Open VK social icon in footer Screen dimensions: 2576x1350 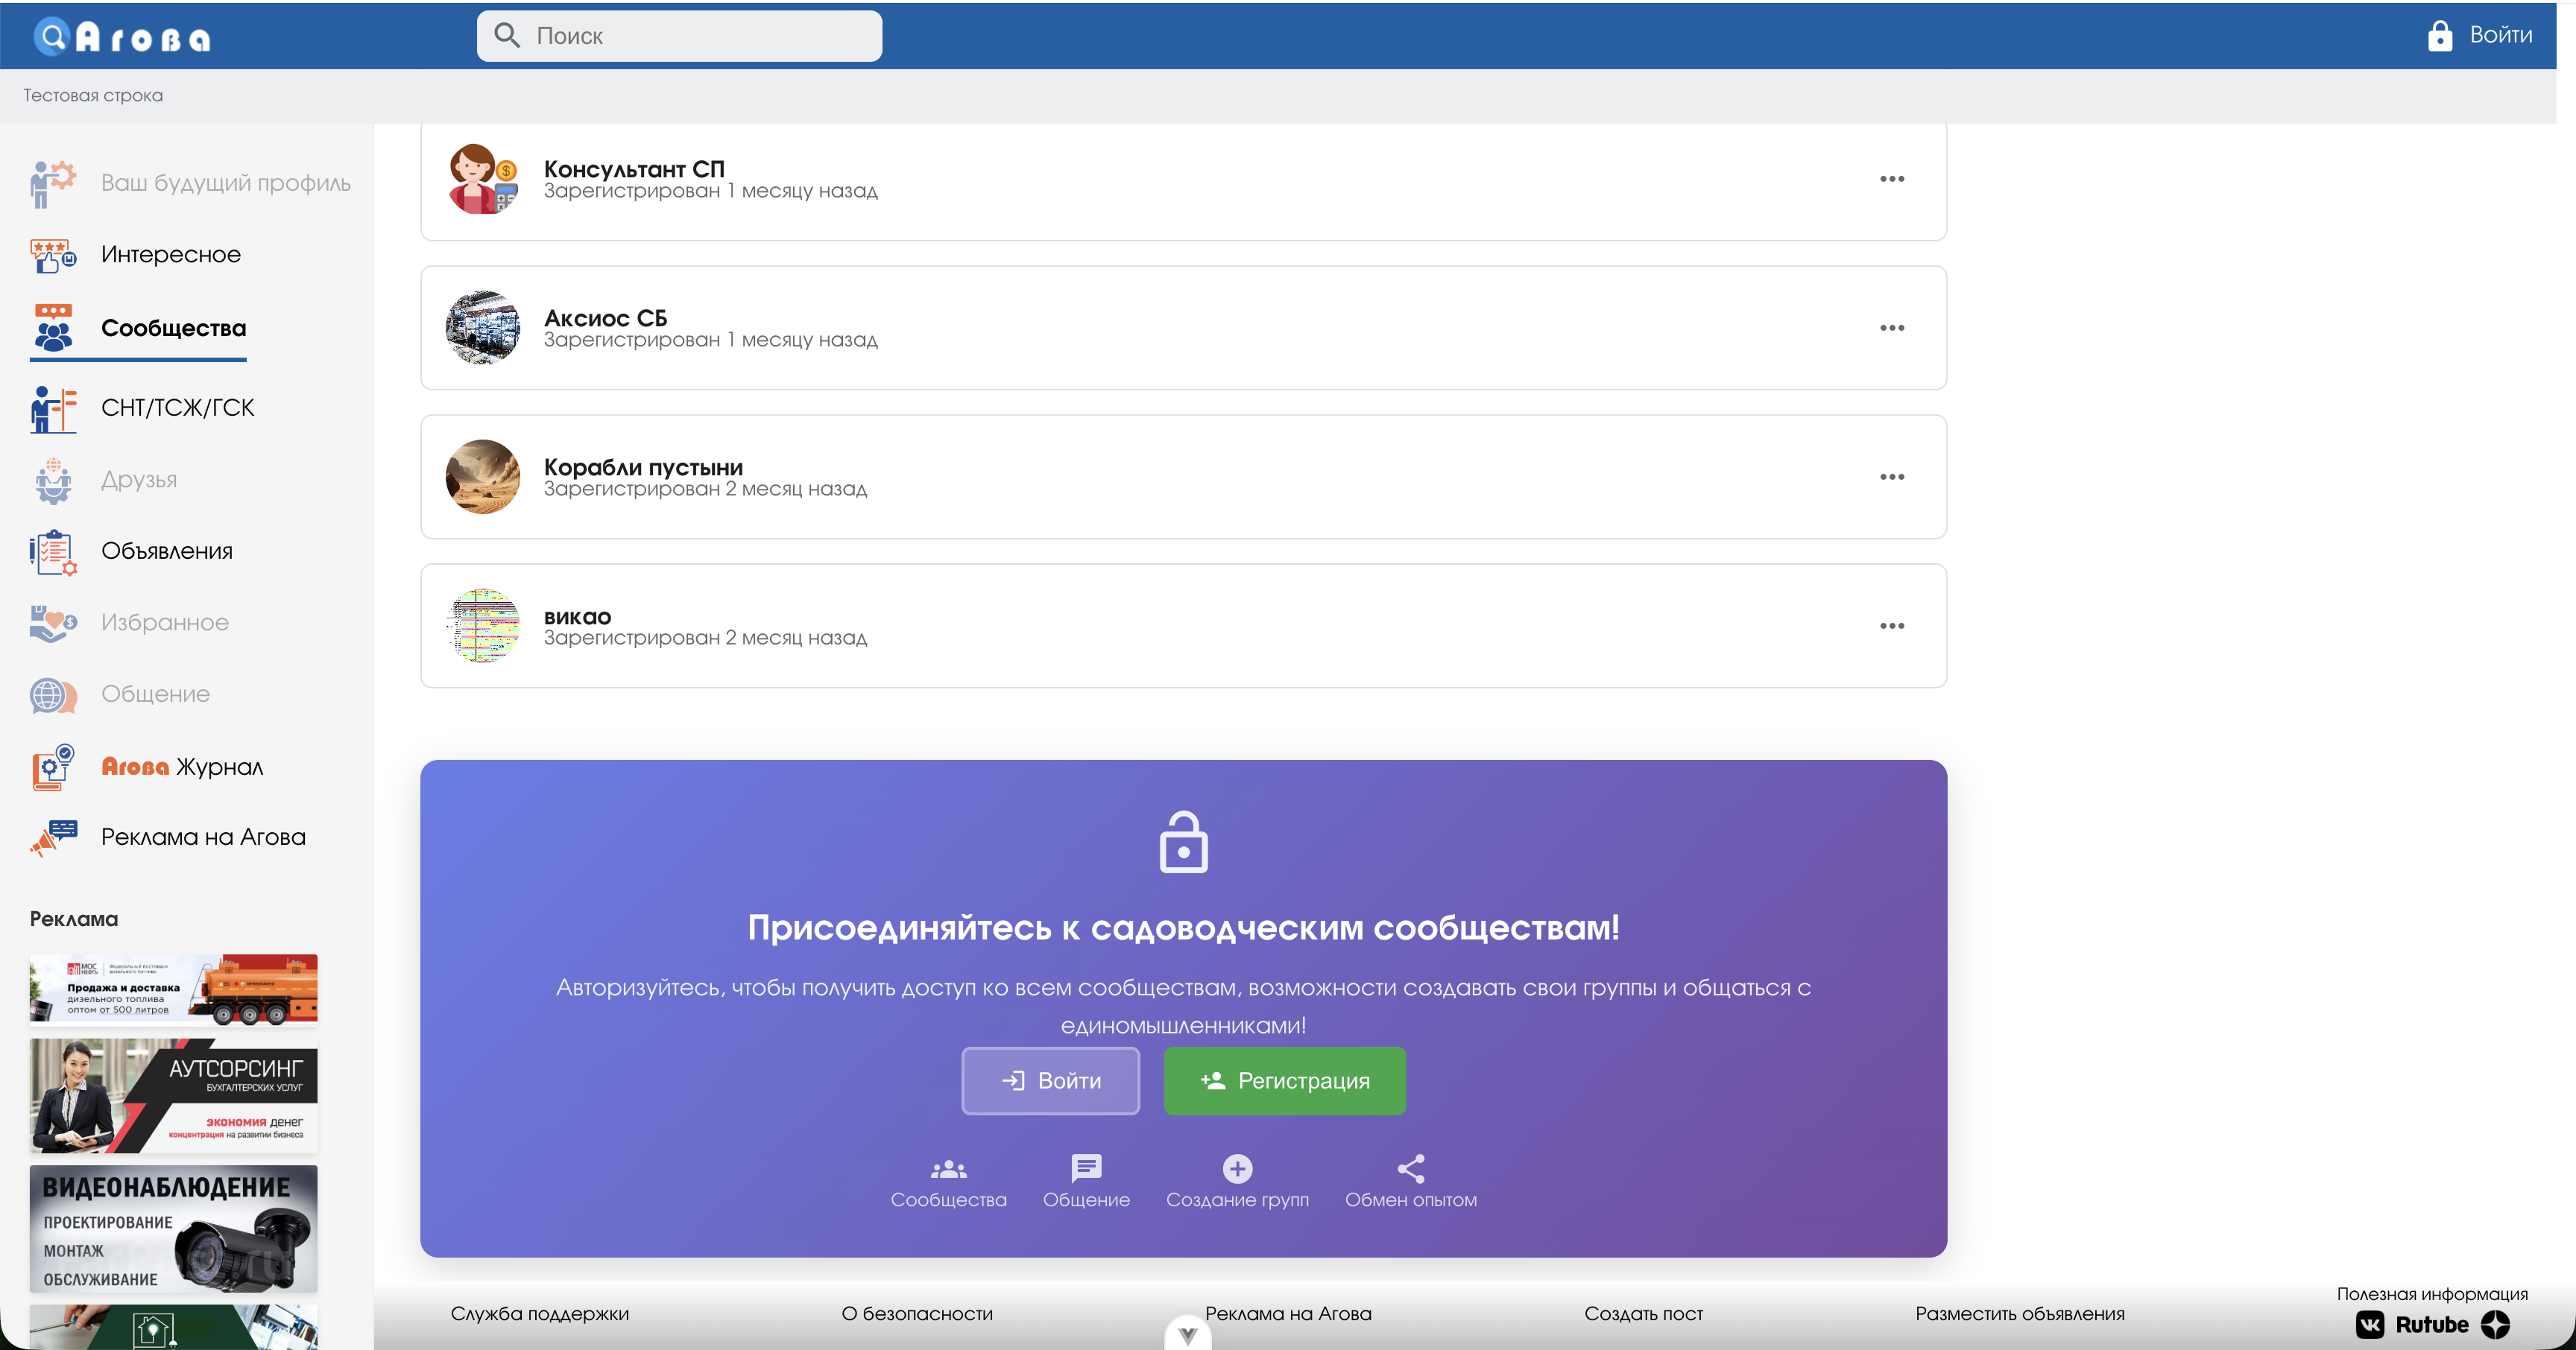click(x=2370, y=1324)
